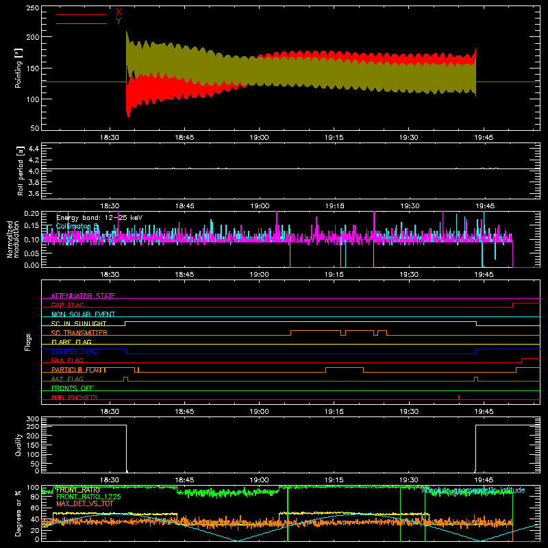Click 19:00 tick under Pointing plot
The width and height of the screenshot is (548, 548).
[259, 138]
